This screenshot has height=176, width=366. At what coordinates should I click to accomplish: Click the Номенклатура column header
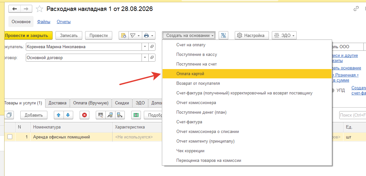pyautogui.click(x=71, y=127)
